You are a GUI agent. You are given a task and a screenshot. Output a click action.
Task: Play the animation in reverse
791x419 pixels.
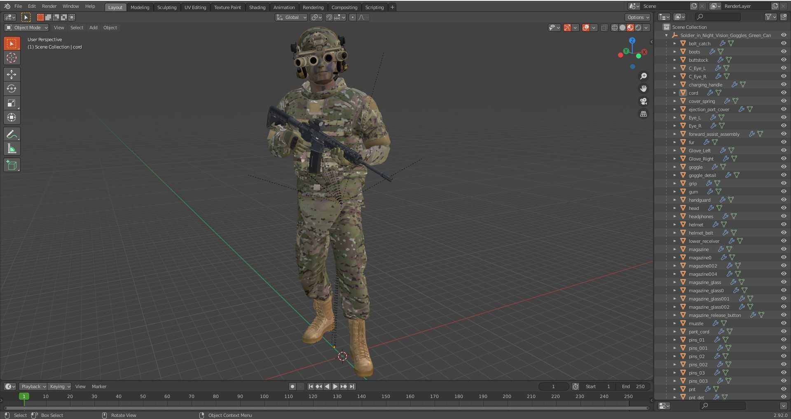pyautogui.click(x=327, y=386)
